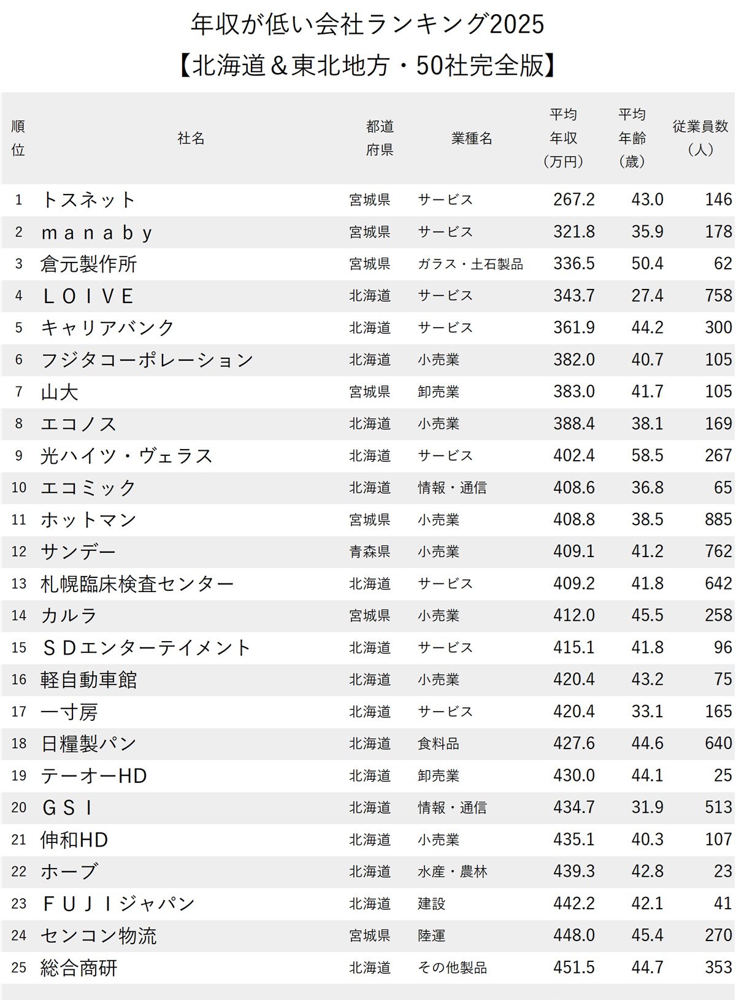Click employee count 96
Image resolution: width=736 pixels, height=1000 pixels.
[x=723, y=647]
